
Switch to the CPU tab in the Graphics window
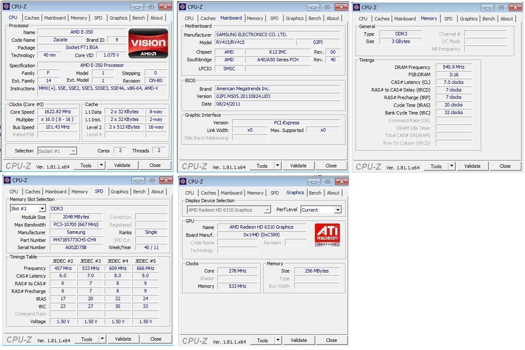click(190, 193)
